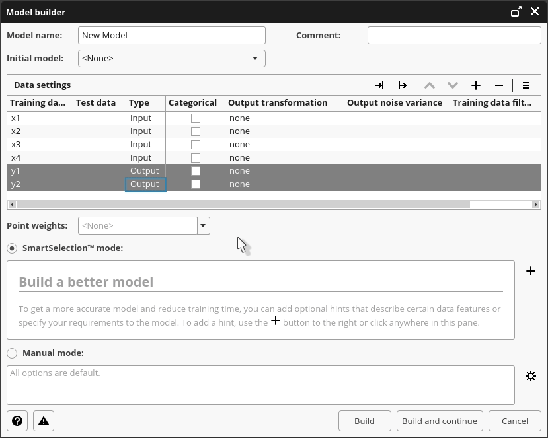This screenshot has height=438, width=548.
Task: Select the y1 training data cell
Action: [x=40, y=171]
